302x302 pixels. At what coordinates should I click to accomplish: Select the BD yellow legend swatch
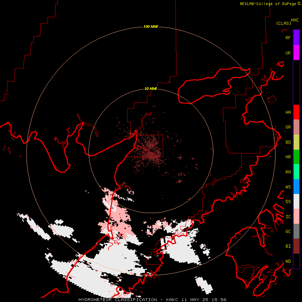pyautogui.click(x=296, y=142)
